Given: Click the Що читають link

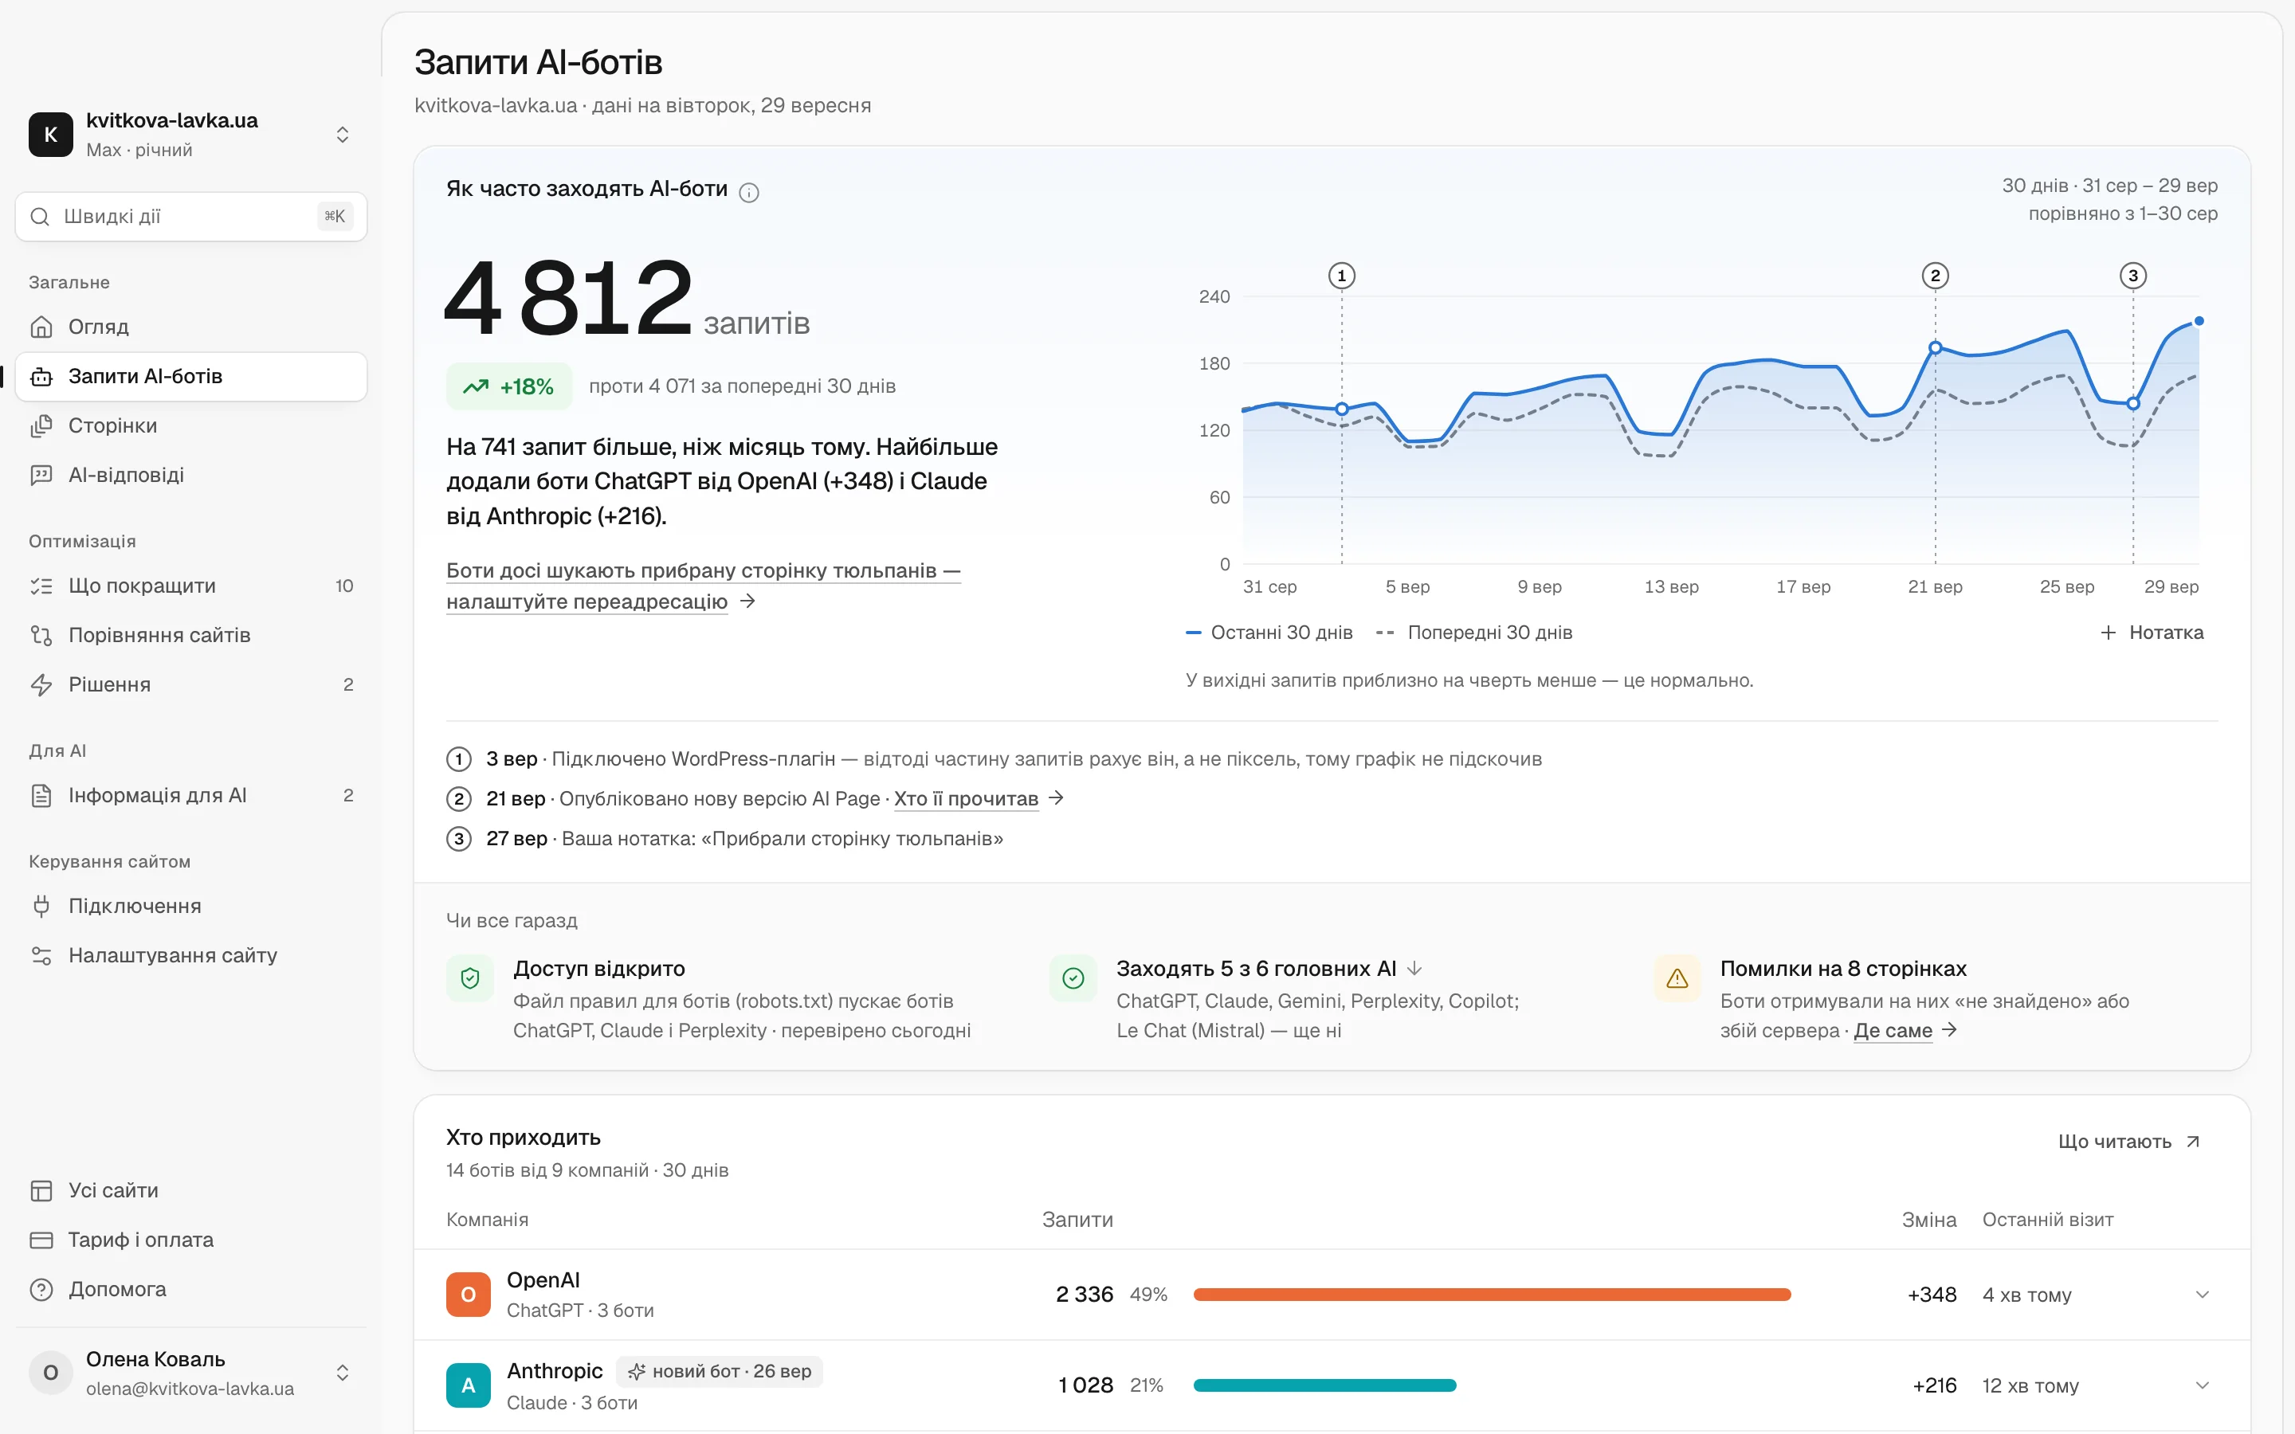Looking at the screenshot, I should coord(2129,1141).
